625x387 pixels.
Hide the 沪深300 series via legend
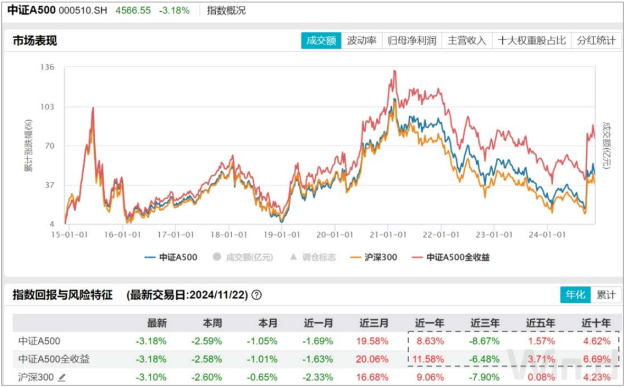pyautogui.click(x=380, y=257)
